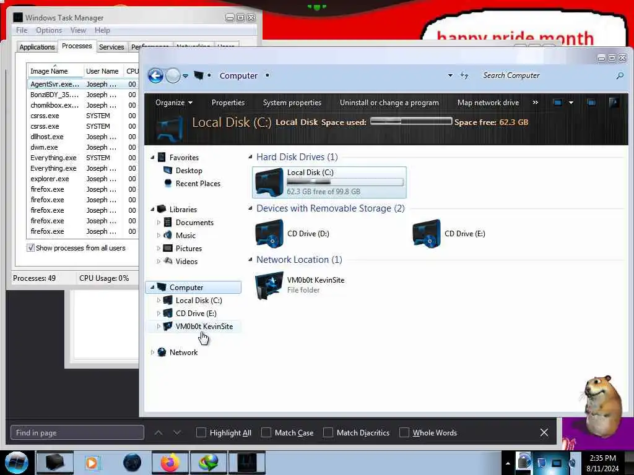Image resolution: width=634 pixels, height=475 pixels.
Task: Select the CD Drive (E:) icon in content
Action: pos(427,233)
